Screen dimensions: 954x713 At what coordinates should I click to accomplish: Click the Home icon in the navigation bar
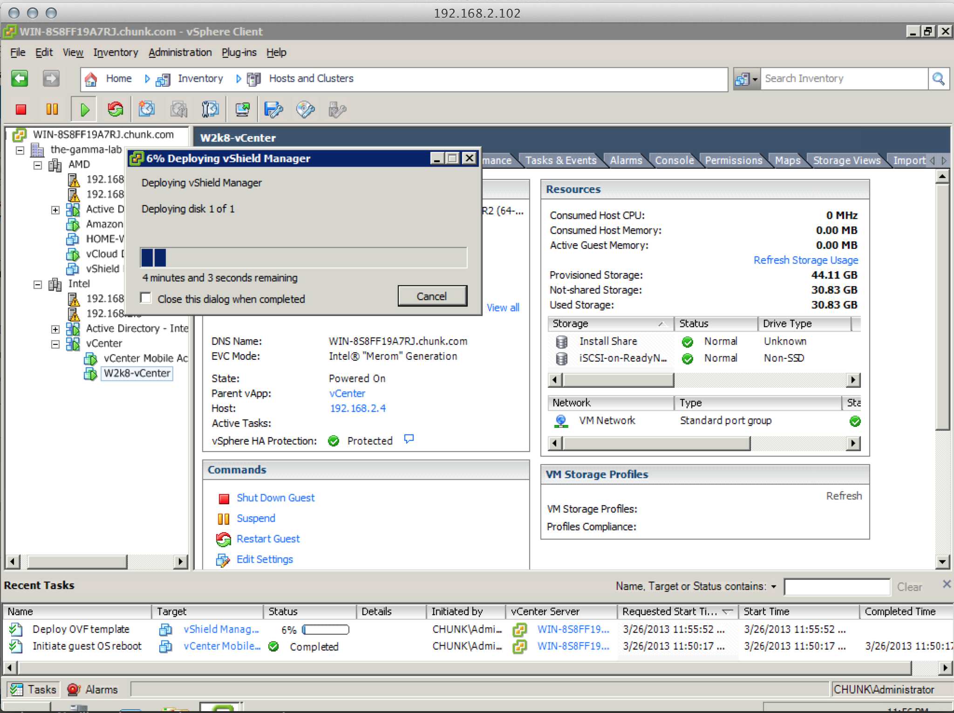91,79
